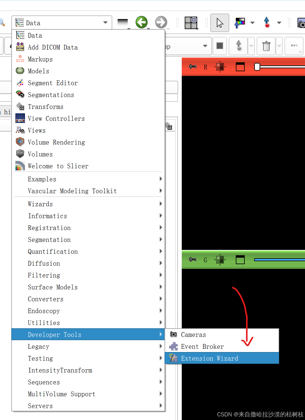Select Extension Wizard in the submenu

222,358
